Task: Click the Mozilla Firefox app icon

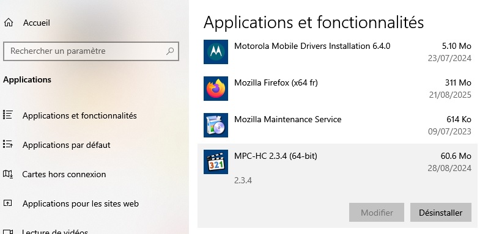Action: tap(216, 89)
